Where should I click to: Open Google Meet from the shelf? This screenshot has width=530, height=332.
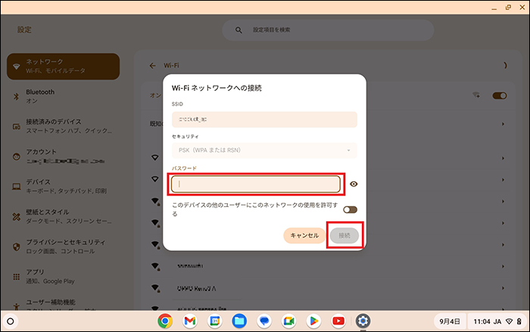tap(288, 321)
